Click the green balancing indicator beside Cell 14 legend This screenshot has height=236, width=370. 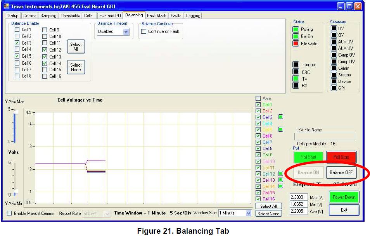[280, 186]
